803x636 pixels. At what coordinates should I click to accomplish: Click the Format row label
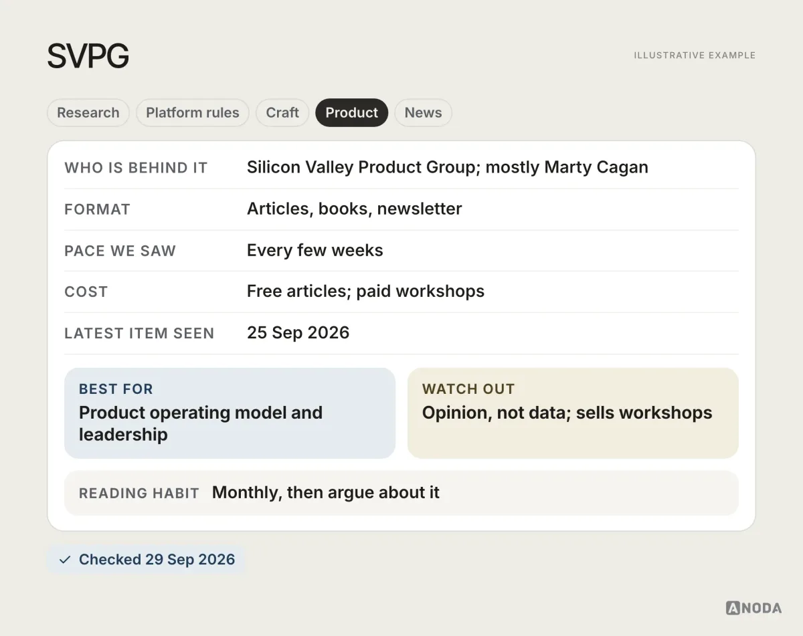pyautogui.click(x=97, y=209)
